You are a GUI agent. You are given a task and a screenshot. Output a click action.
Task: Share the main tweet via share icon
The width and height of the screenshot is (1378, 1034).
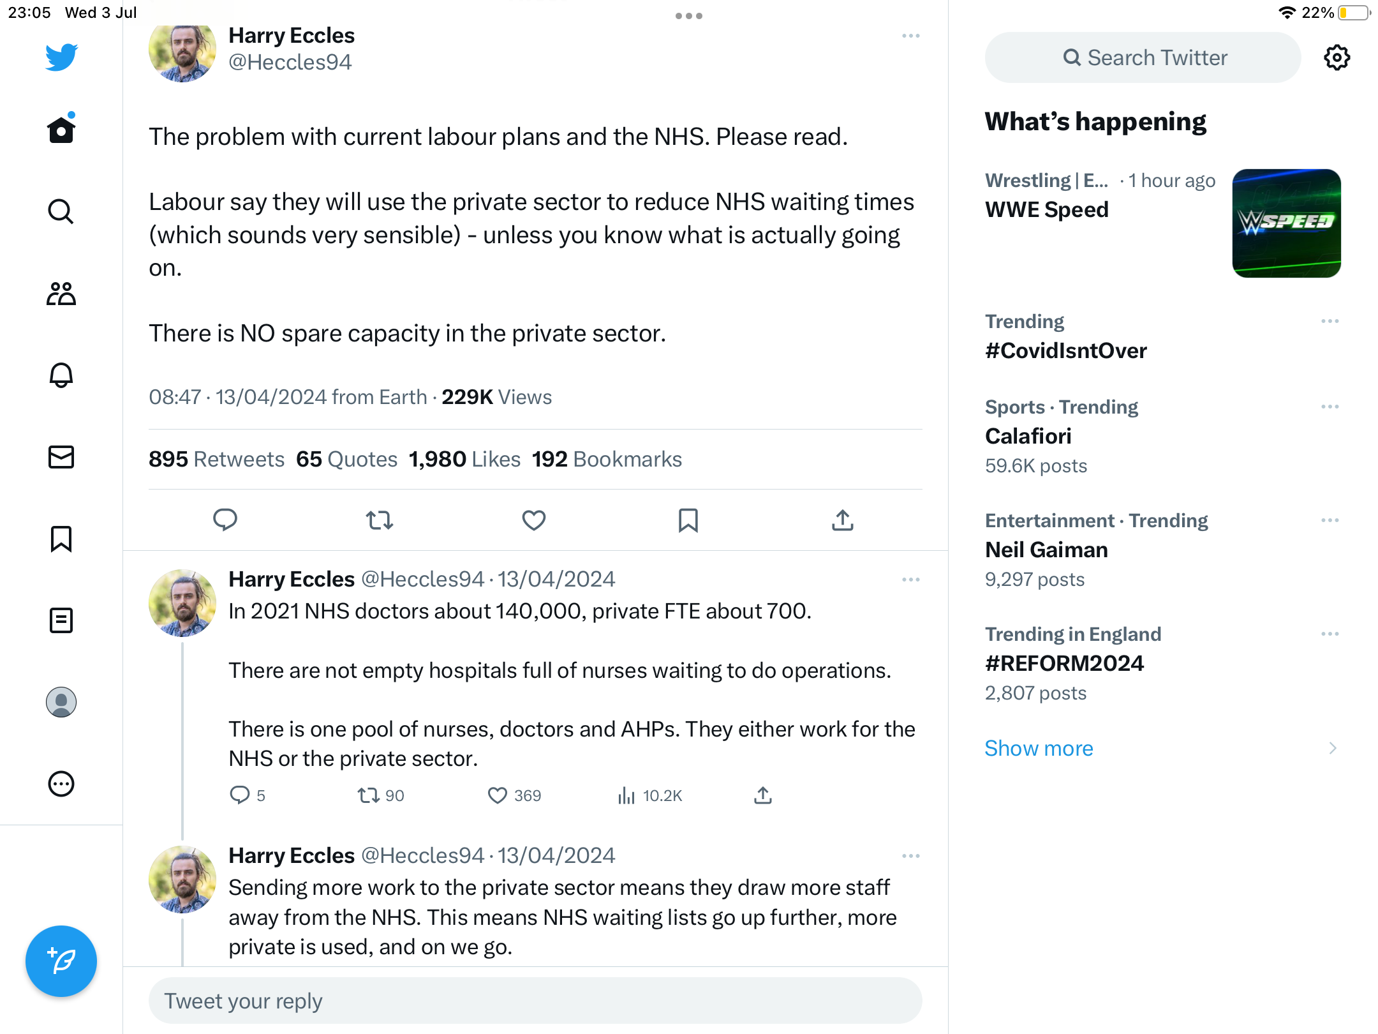[843, 520]
